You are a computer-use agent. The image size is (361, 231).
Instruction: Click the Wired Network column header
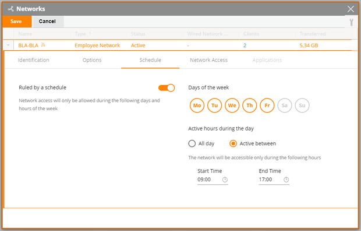tap(208, 34)
